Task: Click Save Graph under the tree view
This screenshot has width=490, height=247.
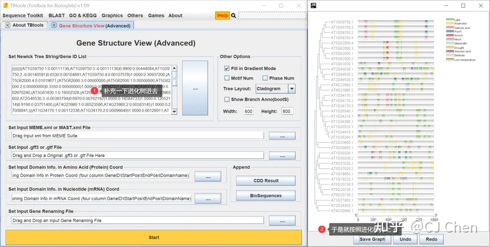Action: tap(372, 239)
